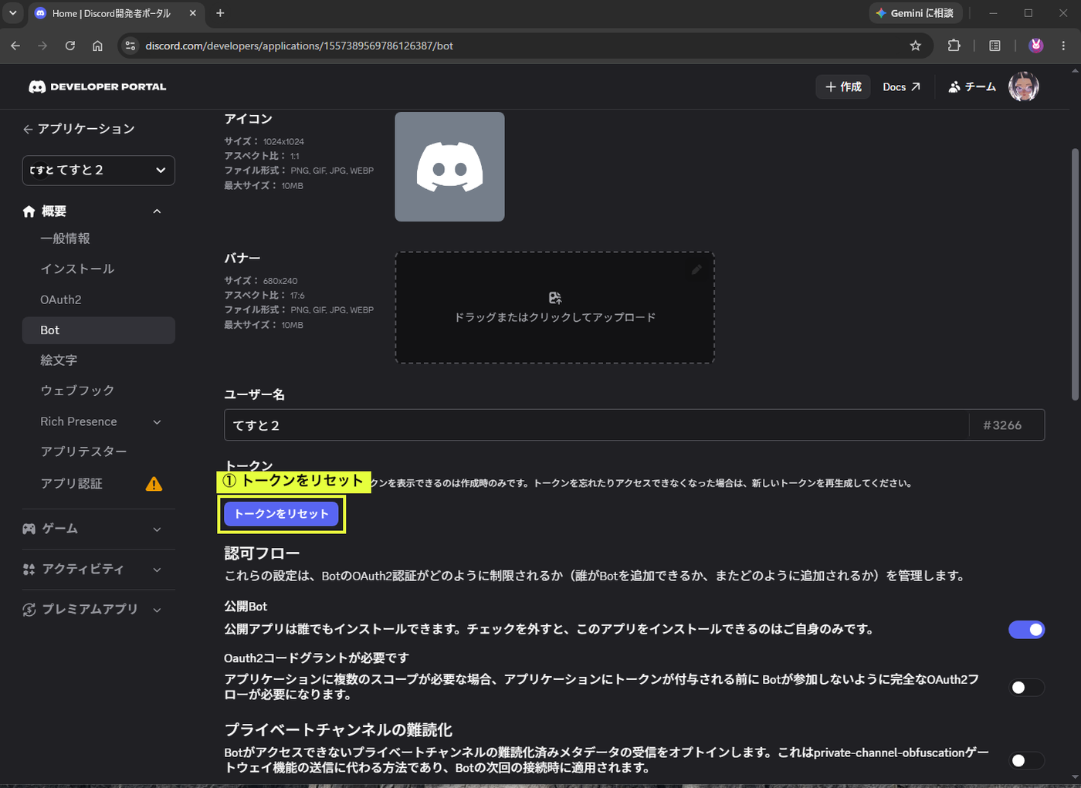Image resolution: width=1081 pixels, height=788 pixels.
Task: Expand the ゲーム section
Action: click(157, 529)
